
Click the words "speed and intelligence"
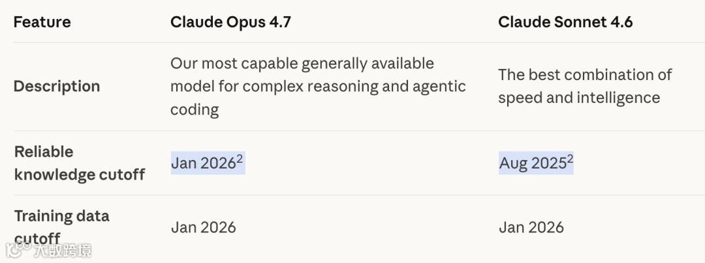point(578,98)
